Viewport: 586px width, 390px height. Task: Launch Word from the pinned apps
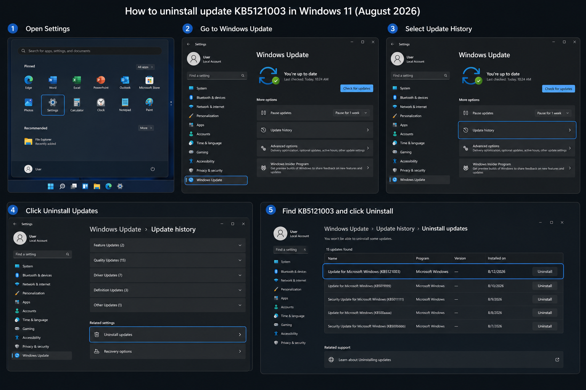click(x=53, y=82)
